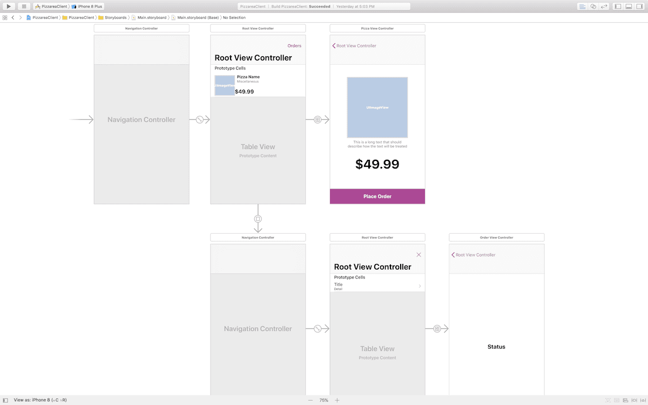Open the PizzareaClient scheme selector

(51, 6)
